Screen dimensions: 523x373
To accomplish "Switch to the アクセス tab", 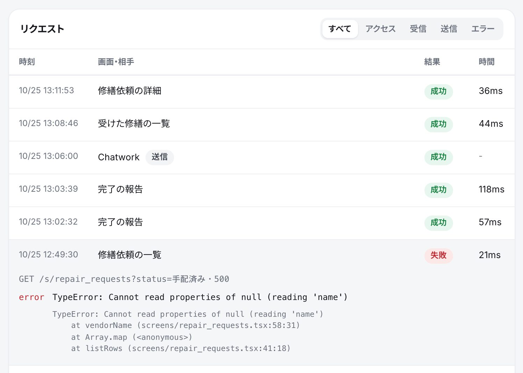I will click(x=380, y=29).
